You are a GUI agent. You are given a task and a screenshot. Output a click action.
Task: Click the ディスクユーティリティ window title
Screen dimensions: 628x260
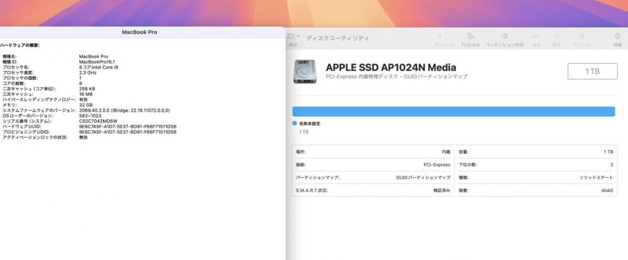pos(338,38)
